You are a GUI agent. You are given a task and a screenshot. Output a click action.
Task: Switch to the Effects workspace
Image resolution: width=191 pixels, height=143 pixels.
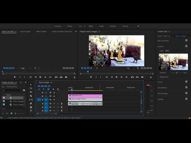point(91,26)
